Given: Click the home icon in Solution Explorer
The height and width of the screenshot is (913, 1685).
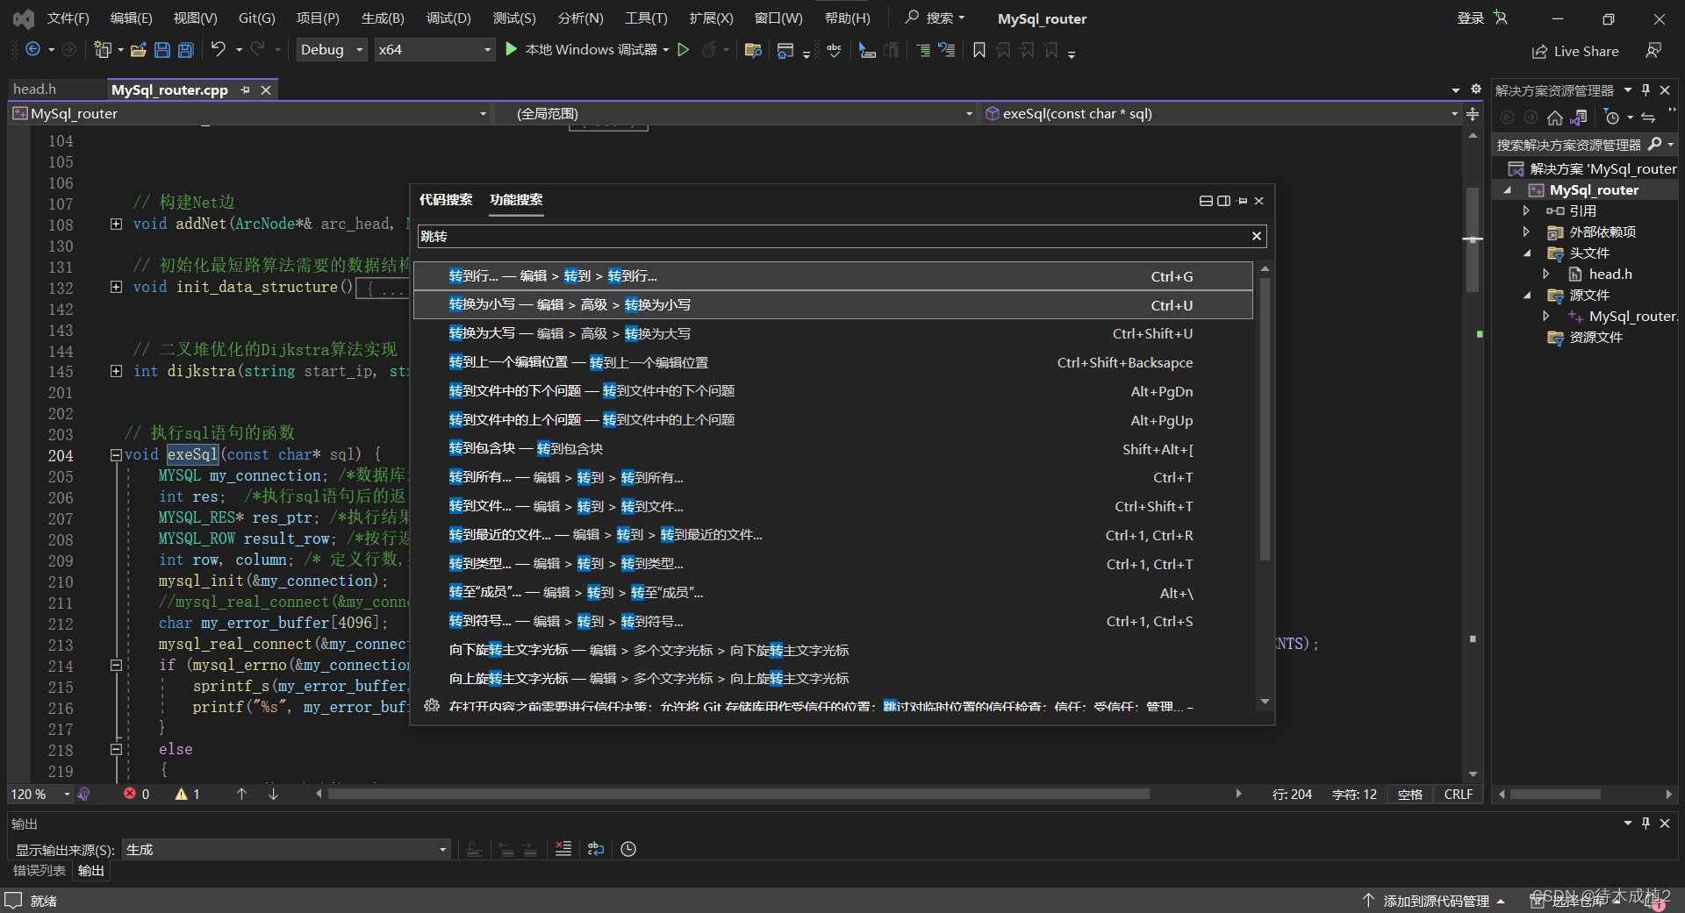Looking at the screenshot, I should [x=1555, y=118].
